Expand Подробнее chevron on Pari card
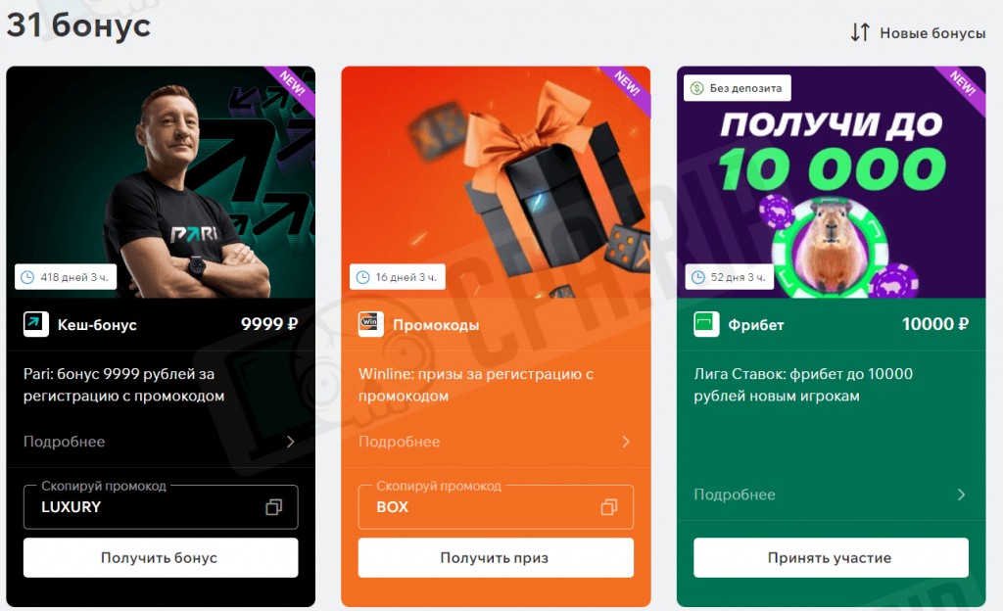The width and height of the screenshot is (1003, 611). coord(290,442)
